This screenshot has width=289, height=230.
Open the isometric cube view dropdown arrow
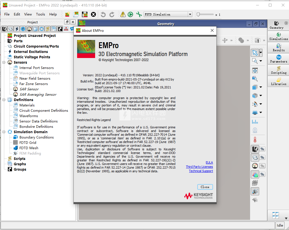pyautogui.click(x=261, y=95)
